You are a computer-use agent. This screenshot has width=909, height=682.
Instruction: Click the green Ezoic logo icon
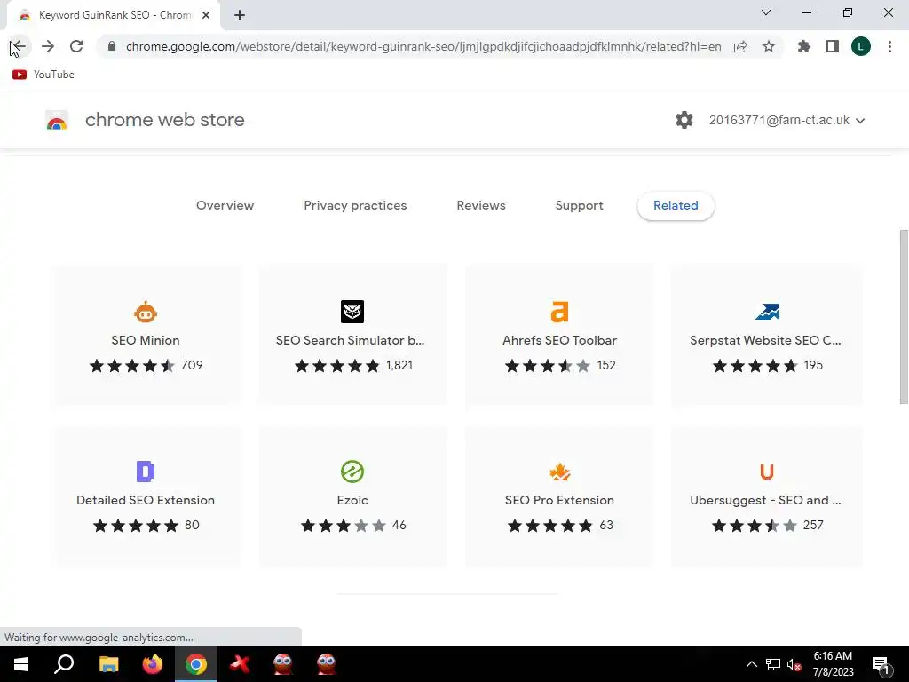pos(352,472)
